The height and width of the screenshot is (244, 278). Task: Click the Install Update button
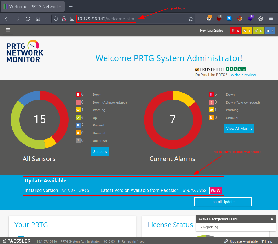pyautogui.click(x=223, y=202)
